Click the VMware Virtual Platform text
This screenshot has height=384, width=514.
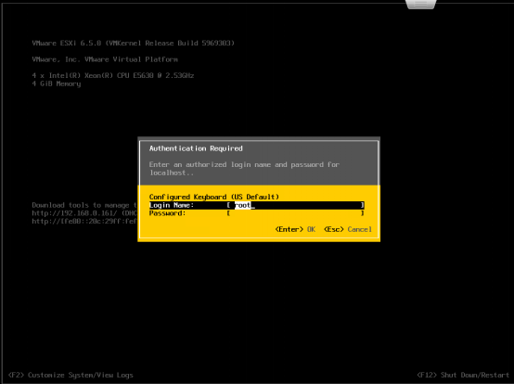click(x=105, y=59)
